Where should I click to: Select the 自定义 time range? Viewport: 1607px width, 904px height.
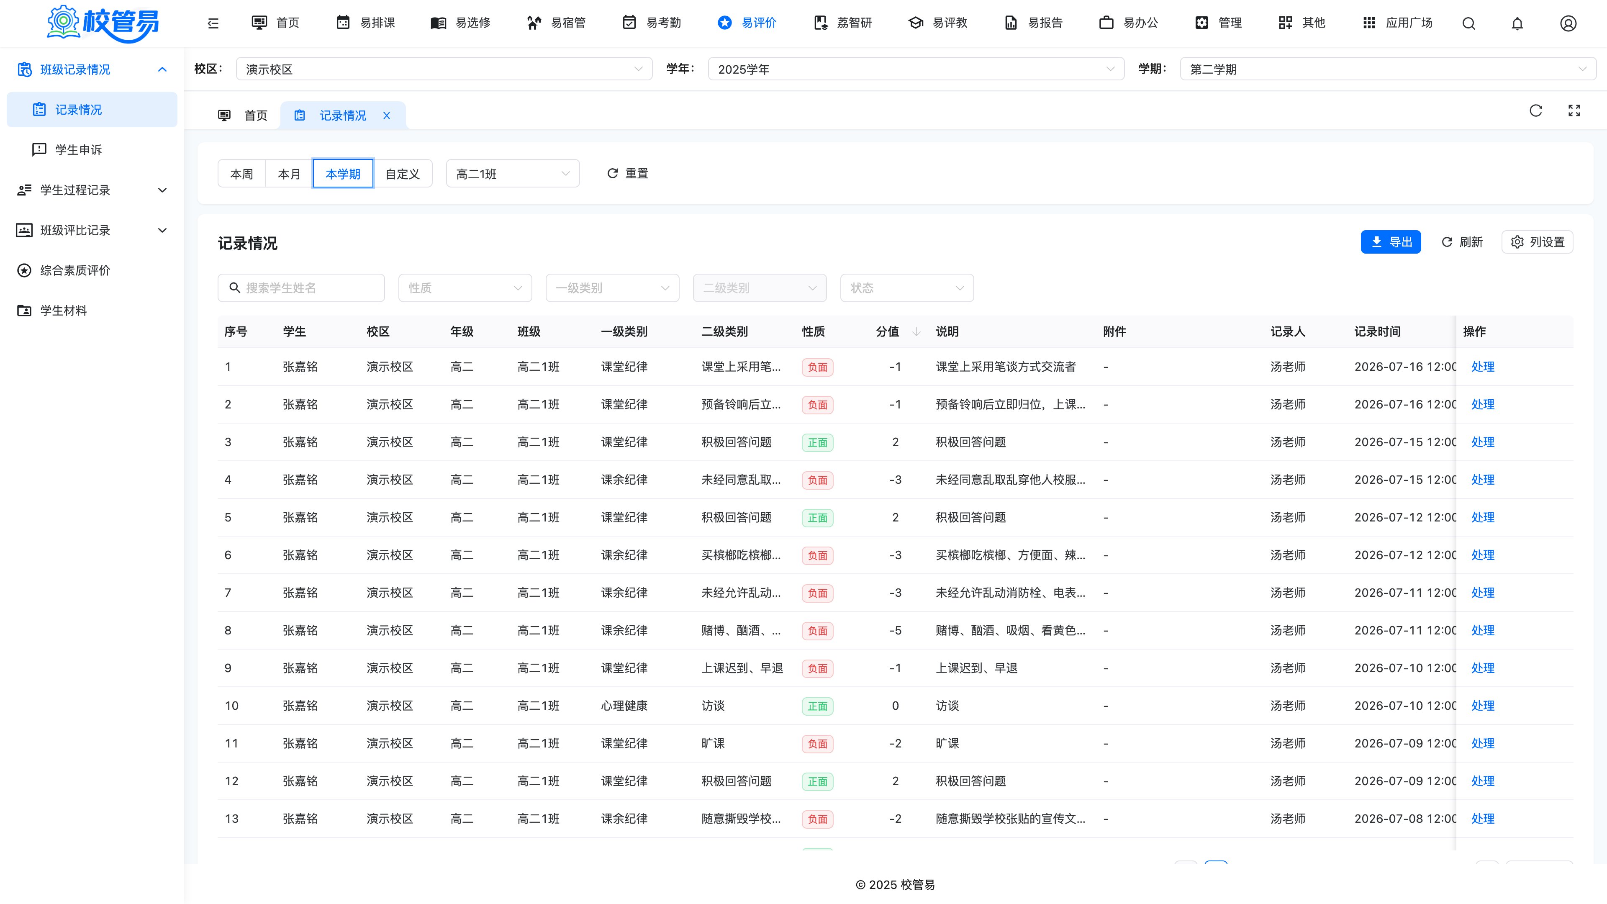[402, 173]
